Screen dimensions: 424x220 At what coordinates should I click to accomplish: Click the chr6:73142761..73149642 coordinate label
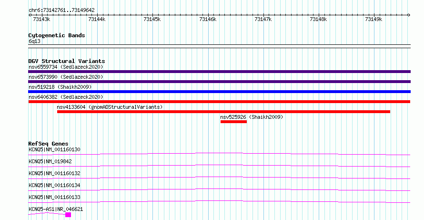[x=61, y=10]
